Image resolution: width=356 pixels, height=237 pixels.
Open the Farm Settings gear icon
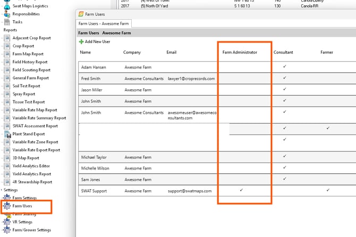point(6,198)
